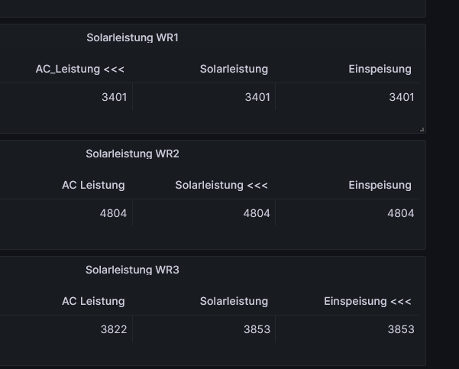Open the Solarleistung WR3 panel title menu
The width and height of the screenshot is (459, 369).
[x=132, y=270]
